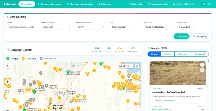Image resolution: width=216 pixels, height=111 pixels.
Task: Open the '- Բոլորը -' dropdown
Action: [x=90, y=27]
